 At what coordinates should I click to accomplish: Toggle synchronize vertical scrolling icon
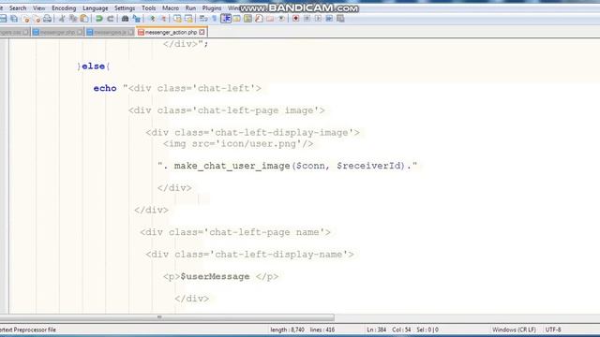(x=177, y=19)
